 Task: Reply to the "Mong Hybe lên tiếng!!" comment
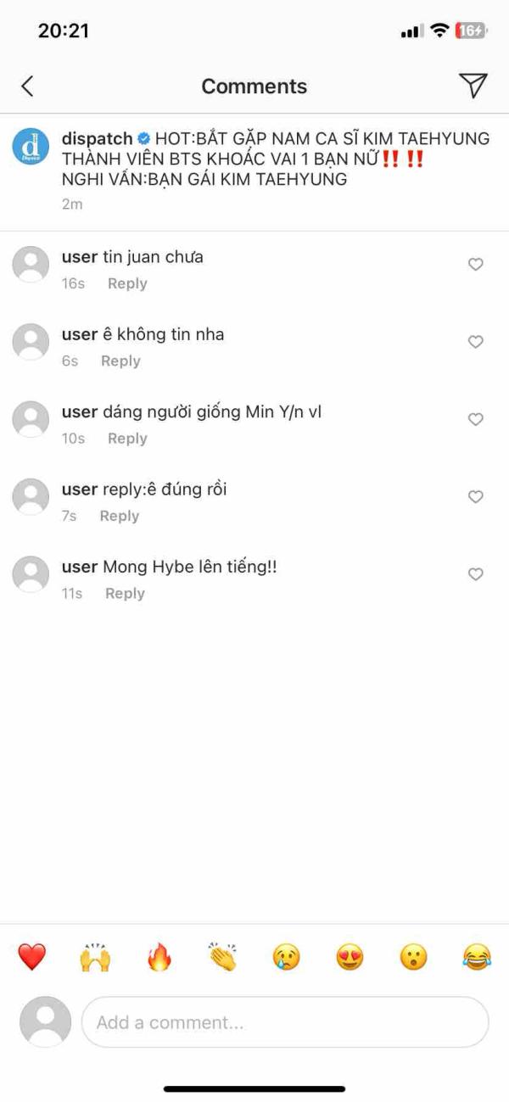pos(125,594)
